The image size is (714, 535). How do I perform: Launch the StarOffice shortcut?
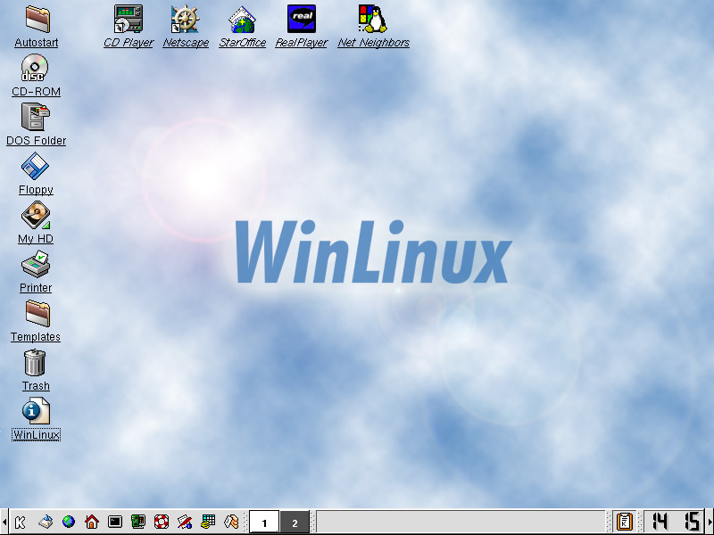tap(242, 19)
